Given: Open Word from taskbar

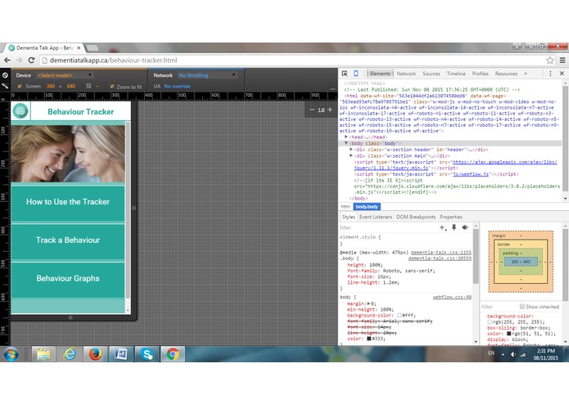Looking at the screenshot, I should click(121, 354).
